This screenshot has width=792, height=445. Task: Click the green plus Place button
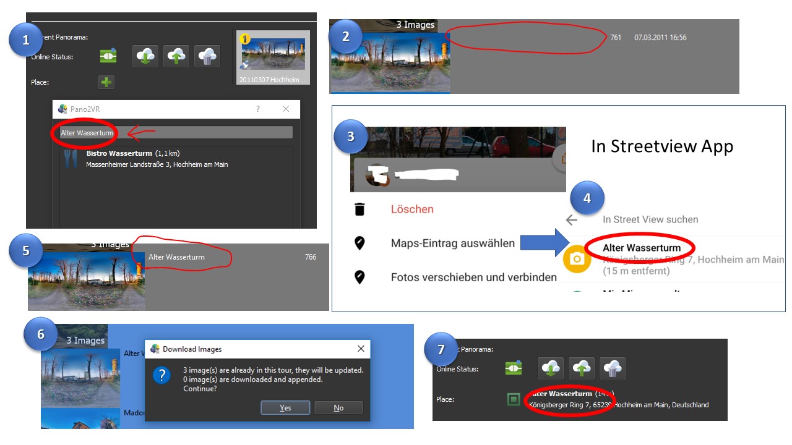106,82
